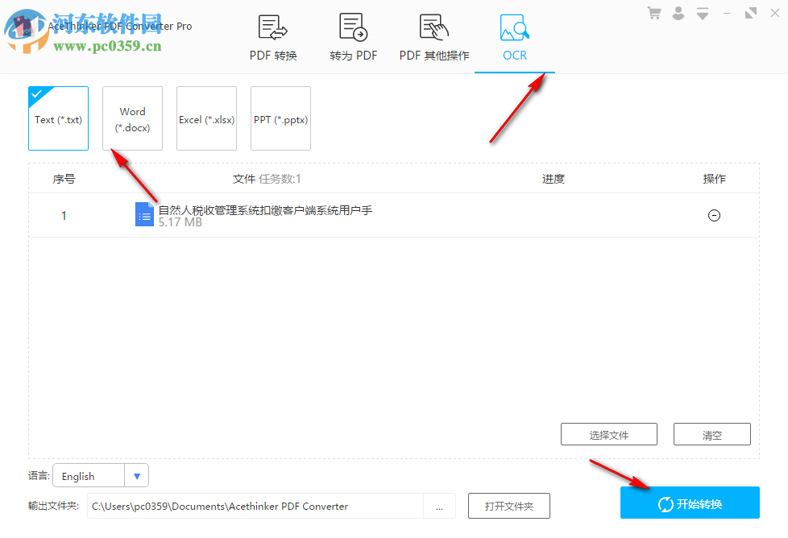Expand the menu arrow near window controls
The height and width of the screenshot is (538, 788).
(x=702, y=12)
